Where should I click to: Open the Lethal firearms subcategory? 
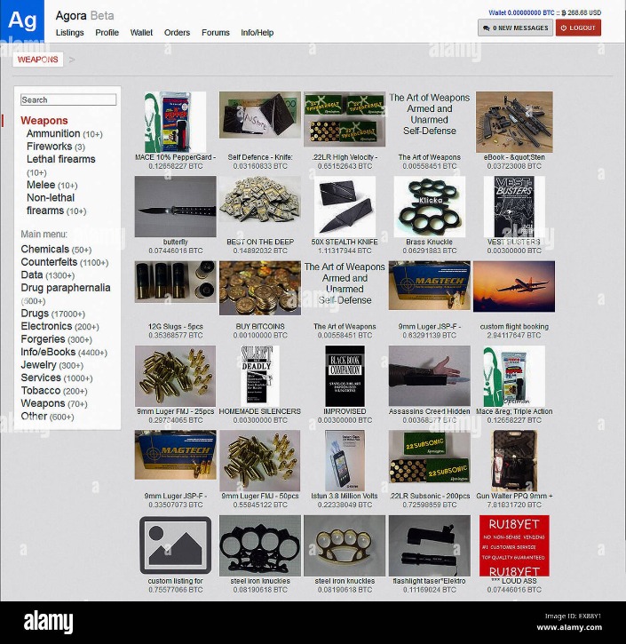60,165
